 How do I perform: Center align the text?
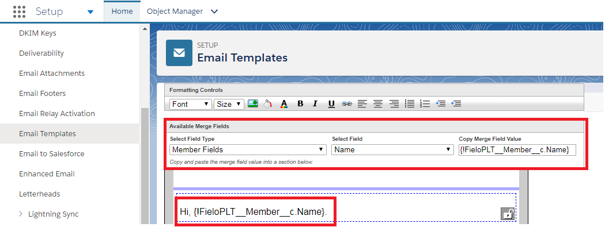pos(378,103)
